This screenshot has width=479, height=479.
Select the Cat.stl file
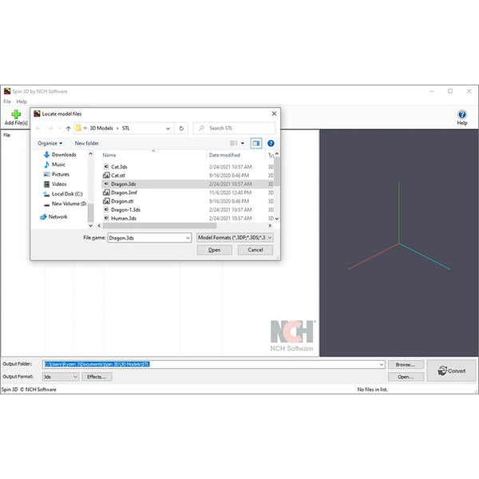tap(118, 176)
